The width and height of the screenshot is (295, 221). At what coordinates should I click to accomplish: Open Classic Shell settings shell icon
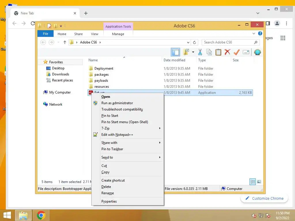pyautogui.click(x=257, y=52)
